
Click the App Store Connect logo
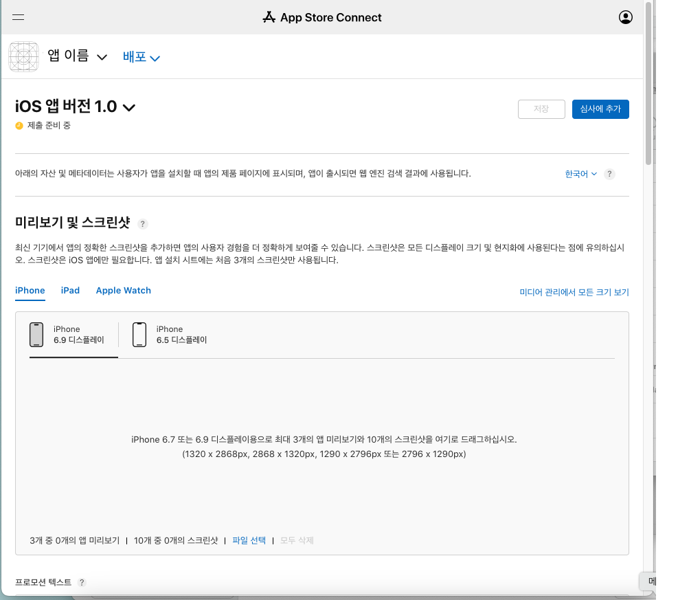pos(322,17)
